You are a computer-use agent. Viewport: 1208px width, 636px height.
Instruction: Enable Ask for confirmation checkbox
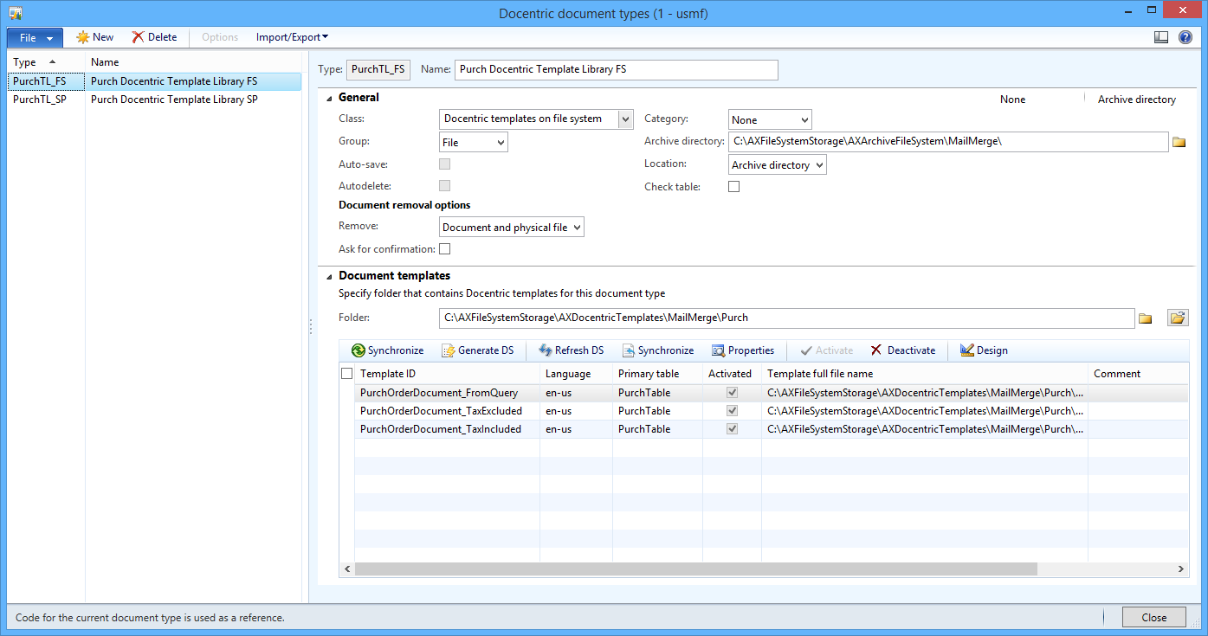(x=445, y=249)
